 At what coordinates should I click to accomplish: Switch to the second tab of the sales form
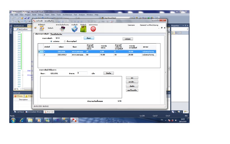56,34
